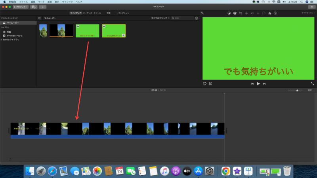Select the color correction palette icon
Image resolution: width=317 pixels, height=178 pixels.
235,13
